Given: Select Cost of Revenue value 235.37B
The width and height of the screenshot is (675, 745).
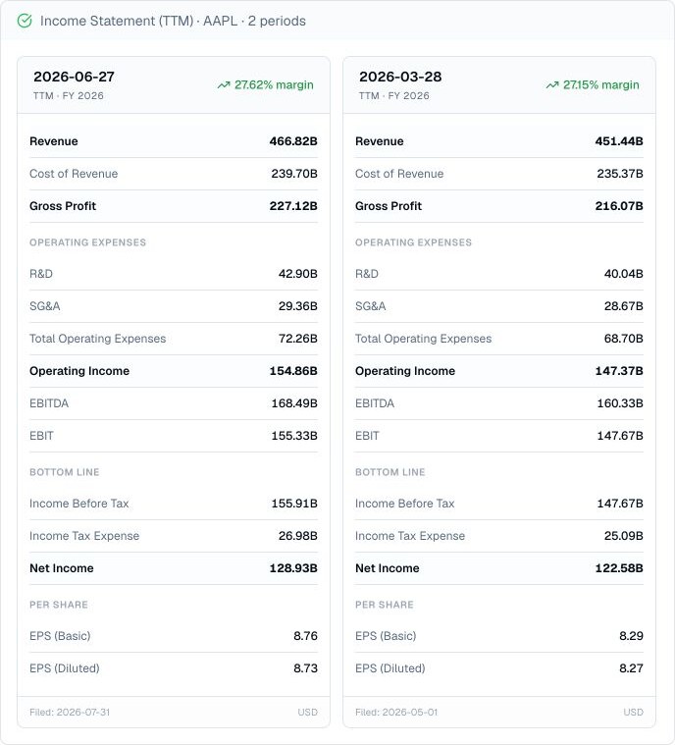Looking at the screenshot, I should 620,174.
